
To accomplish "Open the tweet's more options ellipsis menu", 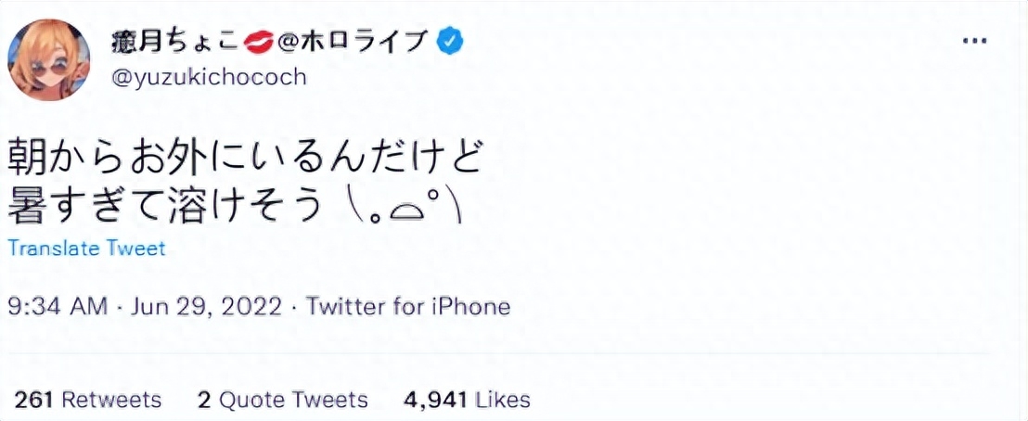I will click(974, 42).
